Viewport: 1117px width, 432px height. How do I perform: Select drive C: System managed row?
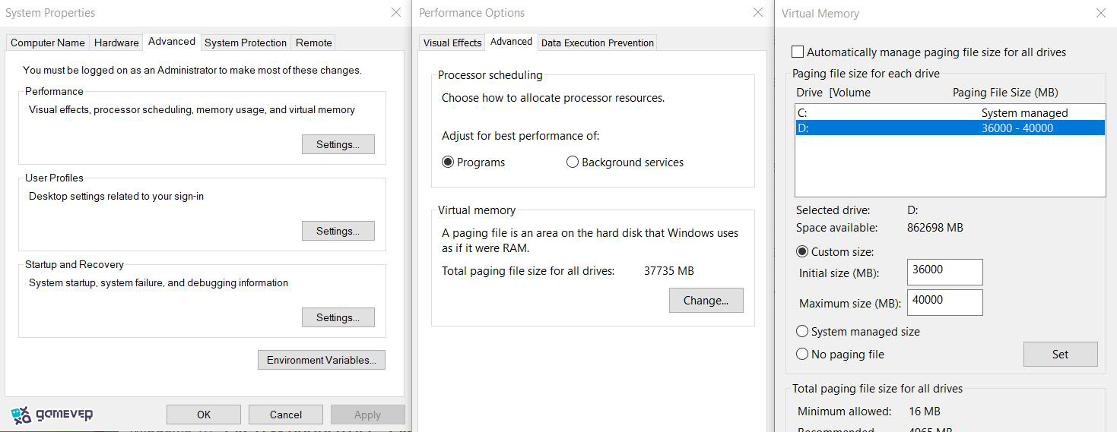point(950,112)
